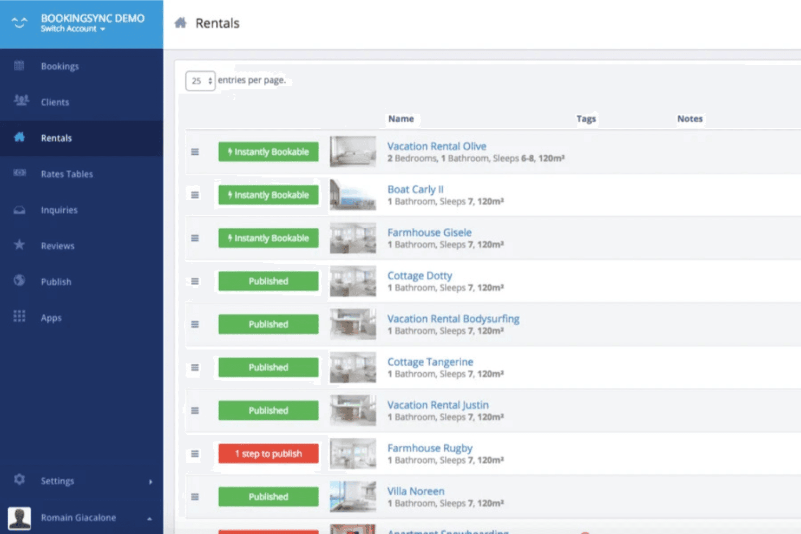This screenshot has width=801, height=534.
Task: Open the entries per page selector
Action: tap(200, 81)
